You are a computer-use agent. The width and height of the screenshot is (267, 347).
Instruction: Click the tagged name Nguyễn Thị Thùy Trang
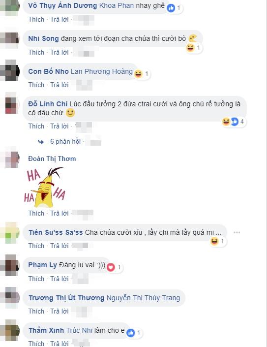[x=143, y=298]
